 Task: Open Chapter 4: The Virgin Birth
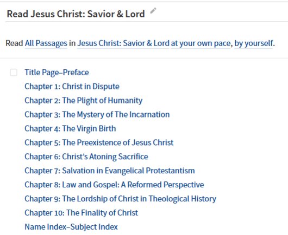point(70,128)
